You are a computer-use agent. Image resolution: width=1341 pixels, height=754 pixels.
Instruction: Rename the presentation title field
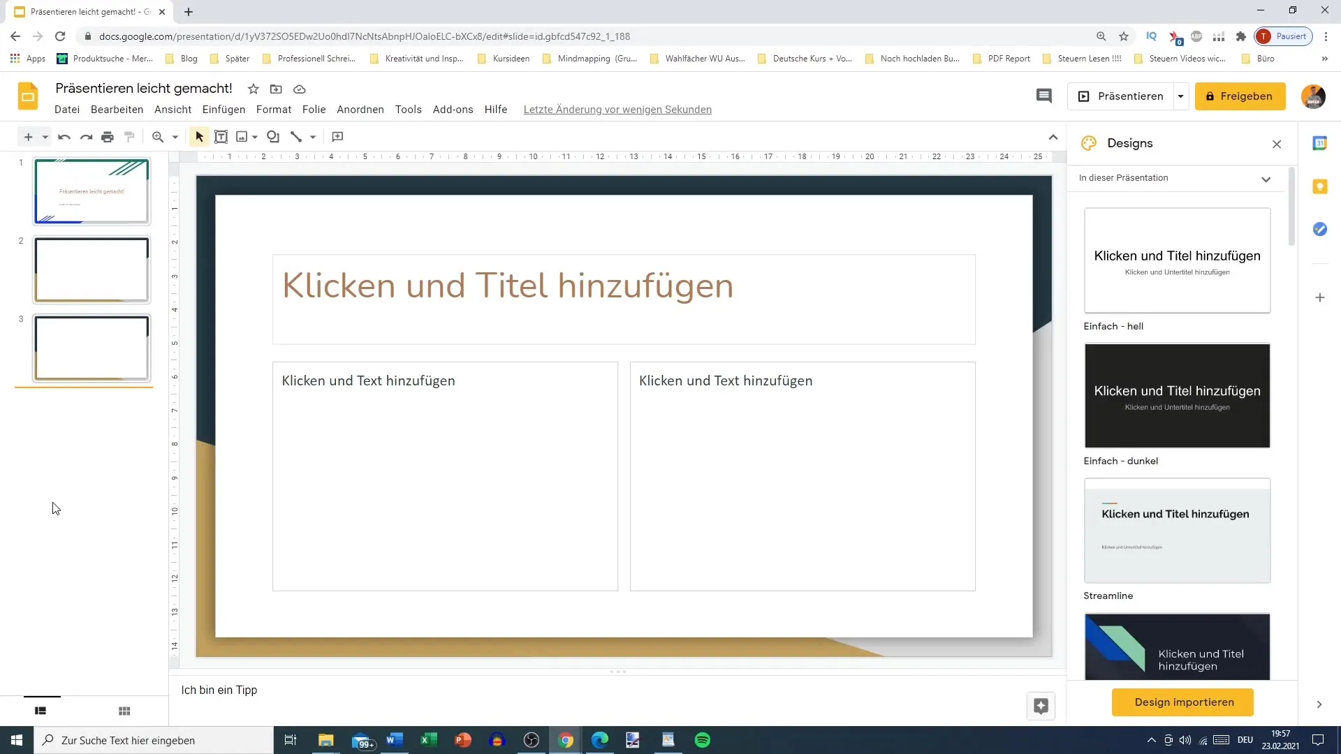[144, 88]
